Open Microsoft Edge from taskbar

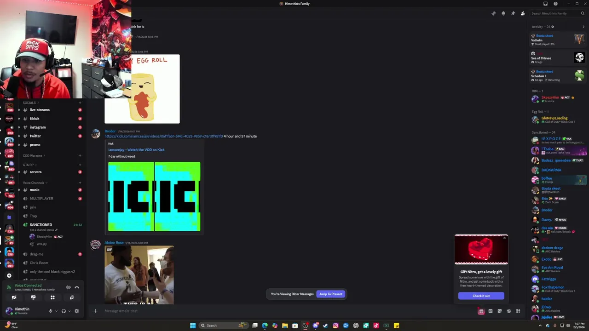pos(265,325)
